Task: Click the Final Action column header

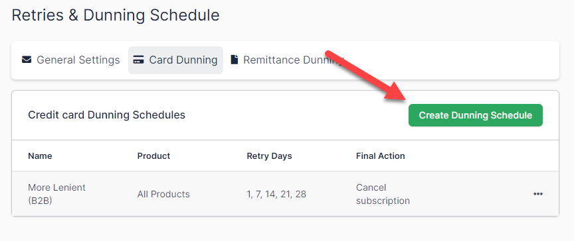Action: pos(381,156)
